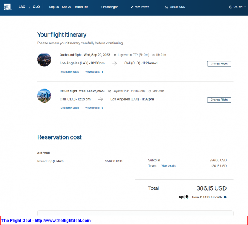This screenshot has width=248, height=225.
Task: Click the outbound flight city thumbnail
Action: pos(44,60)
